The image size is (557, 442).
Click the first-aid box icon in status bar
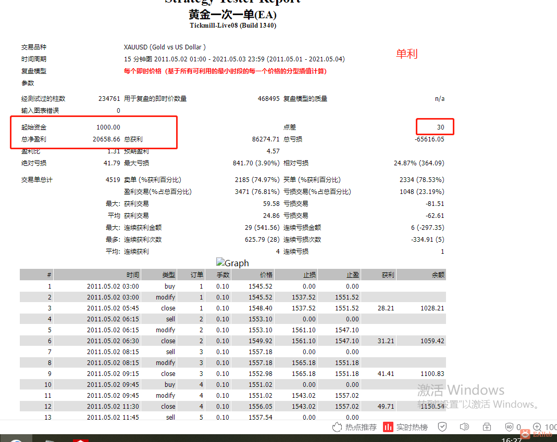pyautogui.click(x=487, y=427)
